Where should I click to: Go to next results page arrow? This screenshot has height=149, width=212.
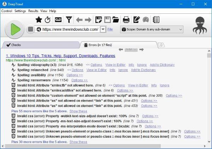click(x=141, y=50)
